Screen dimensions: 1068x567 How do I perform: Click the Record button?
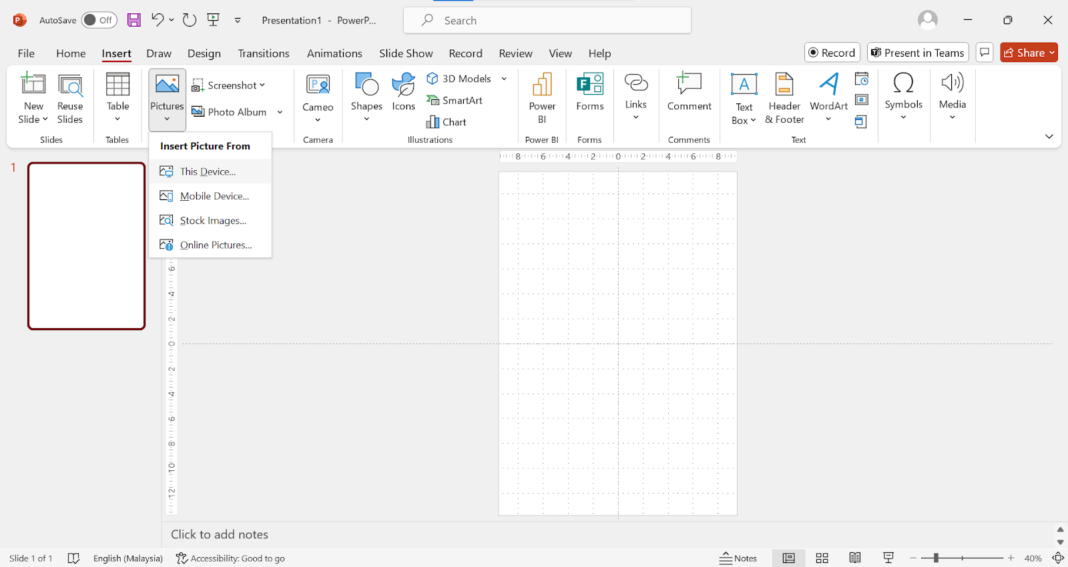[832, 53]
